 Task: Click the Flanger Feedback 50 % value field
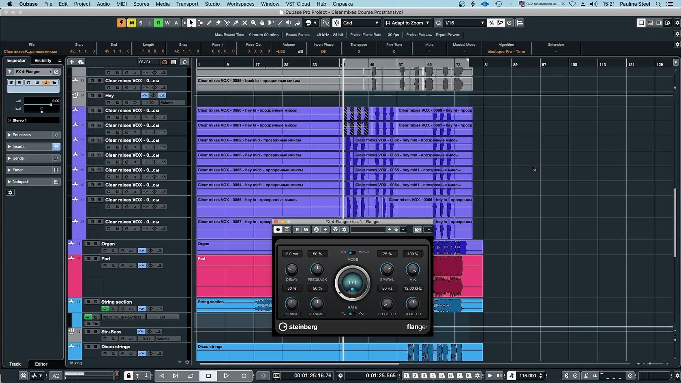[x=317, y=254]
